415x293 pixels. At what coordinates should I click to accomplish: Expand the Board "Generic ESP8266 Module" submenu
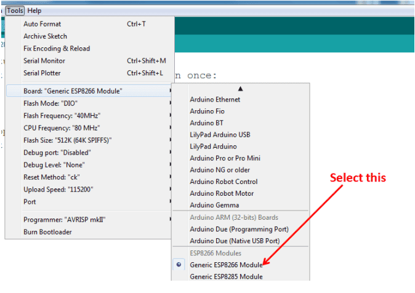coord(89,91)
